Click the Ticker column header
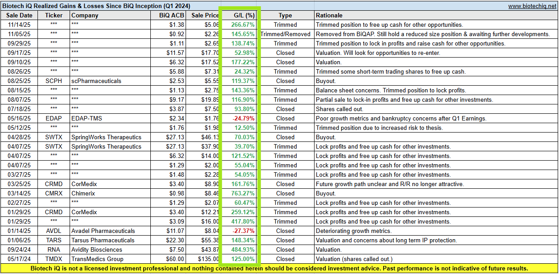559x274 pixels. (54, 15)
